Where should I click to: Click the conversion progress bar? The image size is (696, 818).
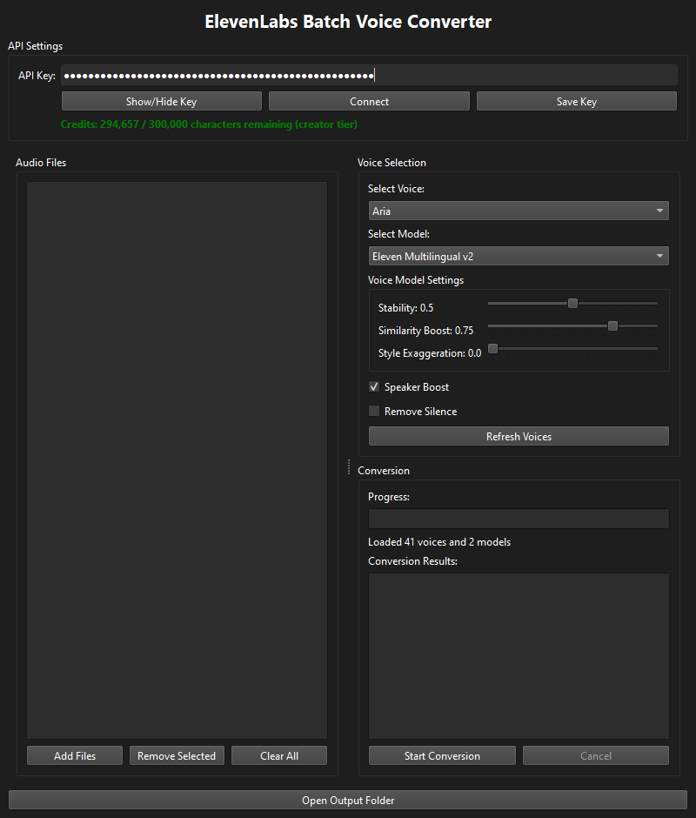click(519, 519)
